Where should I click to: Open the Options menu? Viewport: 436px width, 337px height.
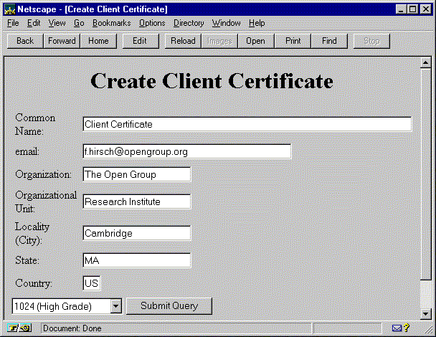click(x=152, y=23)
